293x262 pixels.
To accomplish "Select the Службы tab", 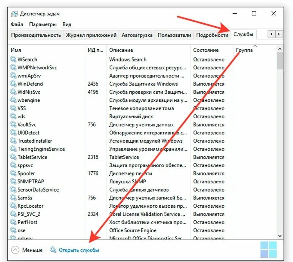I will (243, 35).
